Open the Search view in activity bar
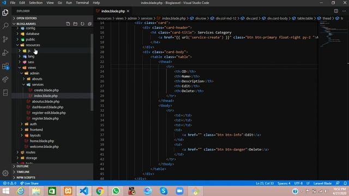Image resolution: width=349 pixels, height=196 pixels. point(5,26)
